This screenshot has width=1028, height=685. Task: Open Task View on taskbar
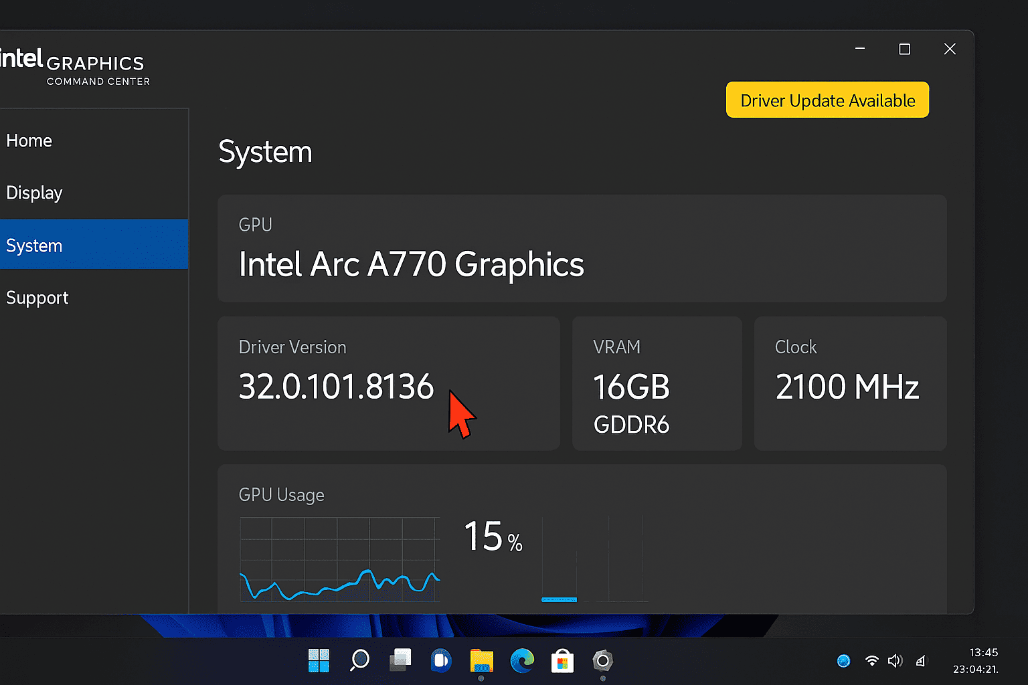coord(400,660)
